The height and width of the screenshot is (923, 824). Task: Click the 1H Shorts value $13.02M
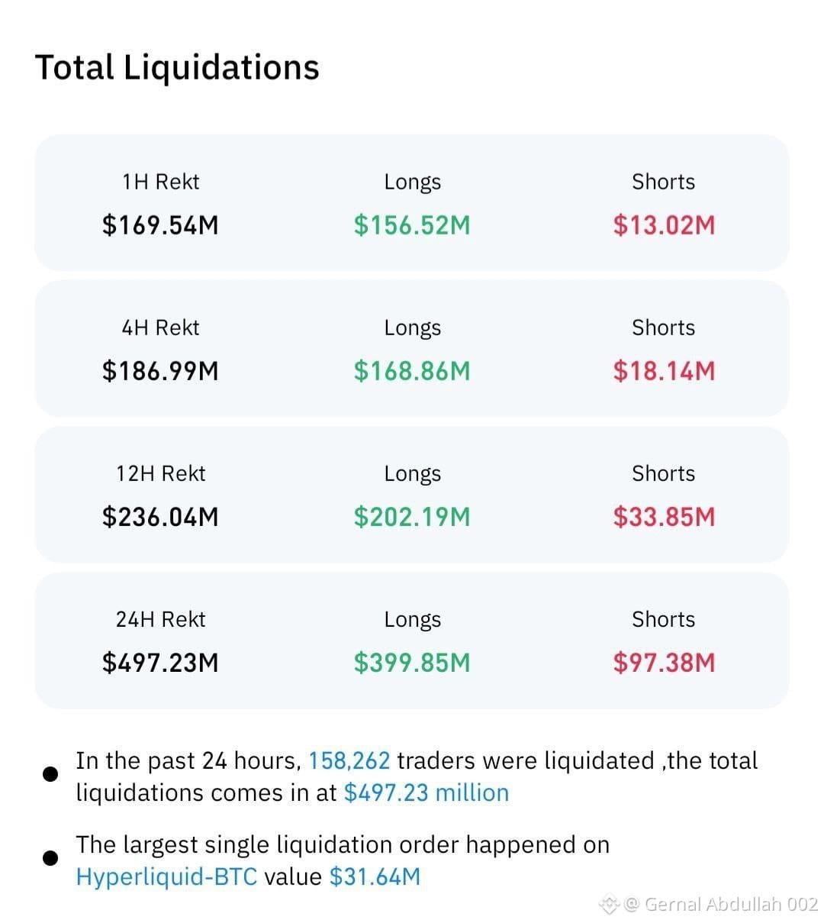664,225
